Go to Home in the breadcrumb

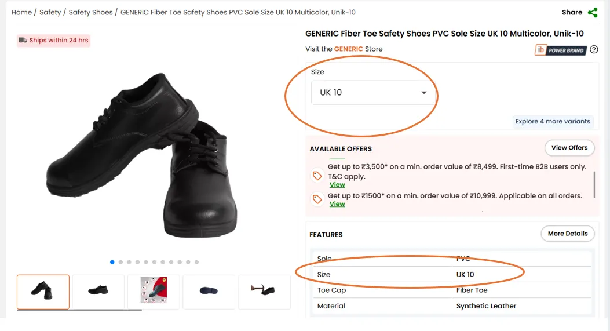21,12
